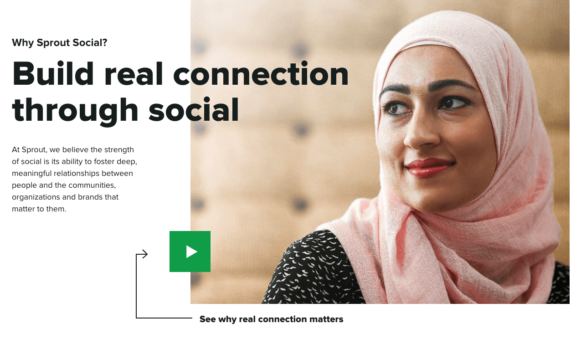The height and width of the screenshot is (344, 581).
Task: Click the word 'social' in the headline
Action: point(194,111)
